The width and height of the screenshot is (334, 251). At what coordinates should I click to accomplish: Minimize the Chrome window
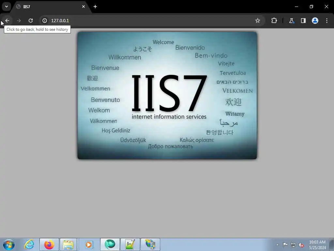(296, 7)
